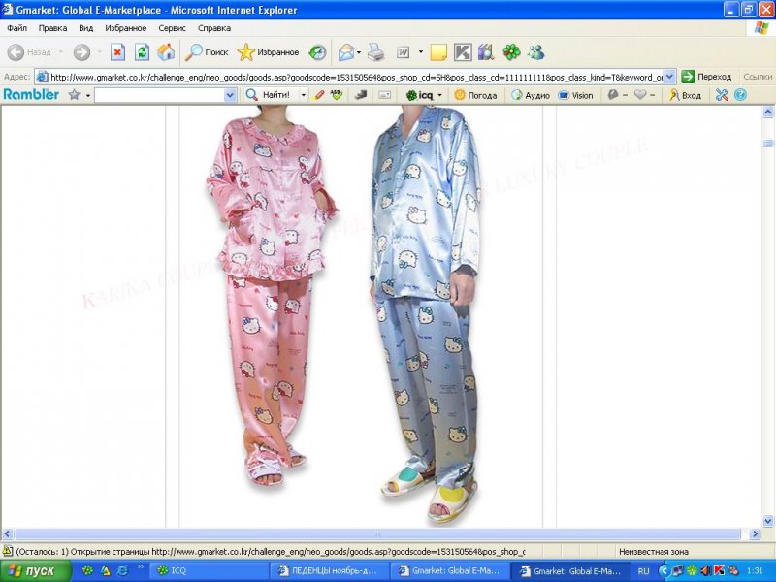Click the vertical scrollbar down arrow
This screenshot has height=582, width=776.
[768, 521]
